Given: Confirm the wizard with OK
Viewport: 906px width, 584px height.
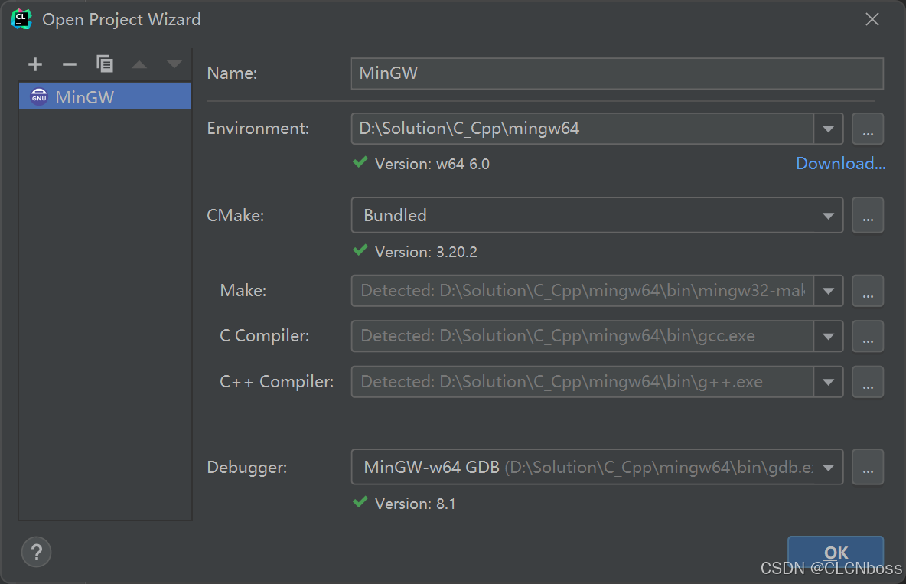Looking at the screenshot, I should pyautogui.click(x=836, y=553).
